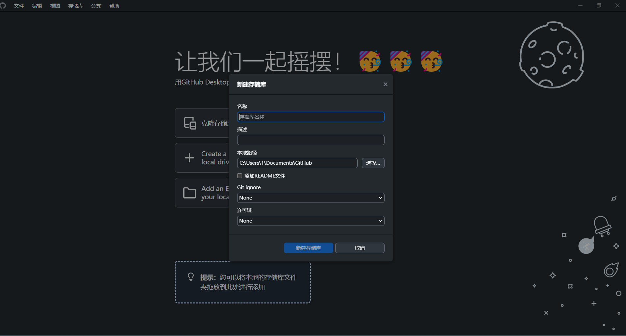
Task: Click the folder icon for adding existing repository
Action: [x=189, y=193]
